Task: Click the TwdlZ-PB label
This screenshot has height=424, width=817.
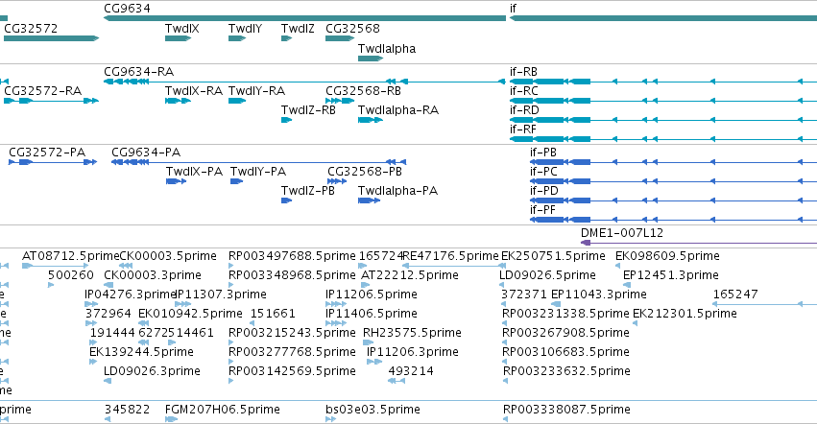Action: (x=308, y=191)
